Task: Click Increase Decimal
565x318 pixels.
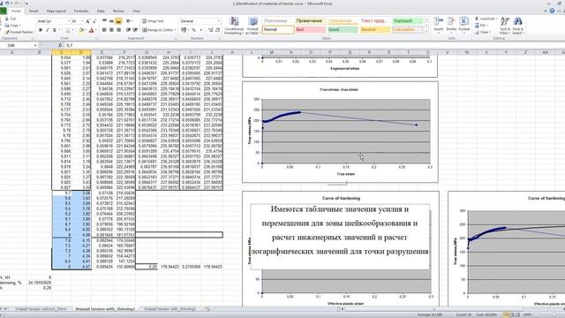Action: [211, 30]
